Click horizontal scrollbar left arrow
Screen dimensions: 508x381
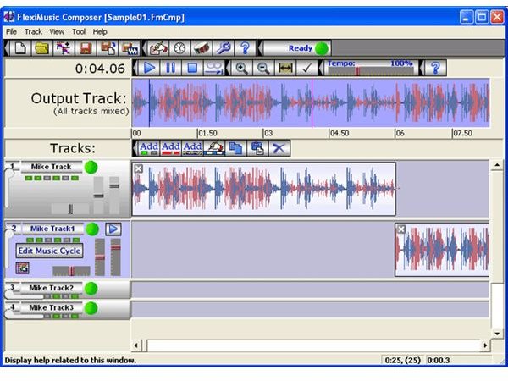point(136,345)
